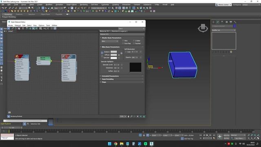
Task: Click the Select tool arrow in Slate toolbar
Action: (x=9, y=29)
